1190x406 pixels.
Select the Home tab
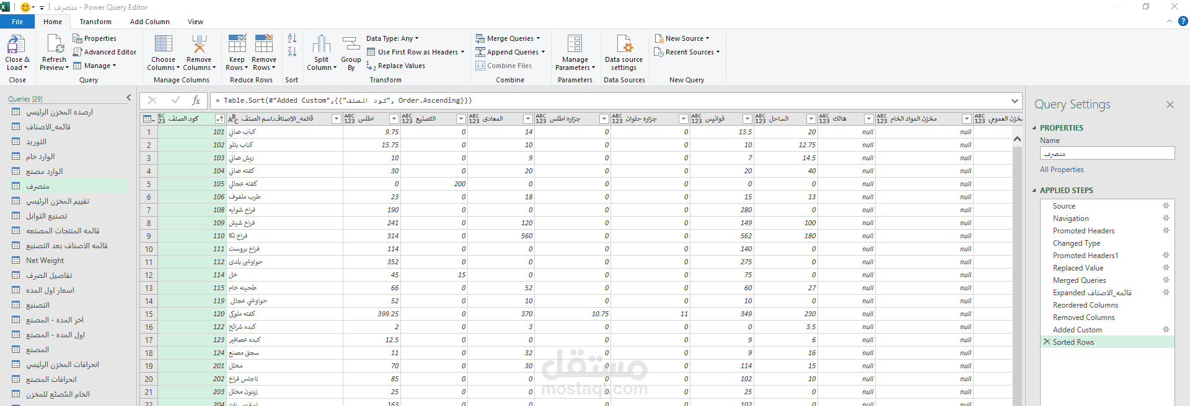53,22
